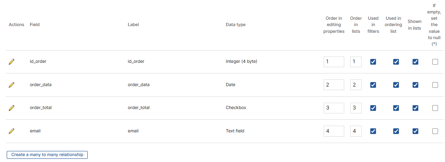Image resolution: width=445 pixels, height=162 pixels.
Task: Focus the editing-properties order box for email
Action: 334,131
